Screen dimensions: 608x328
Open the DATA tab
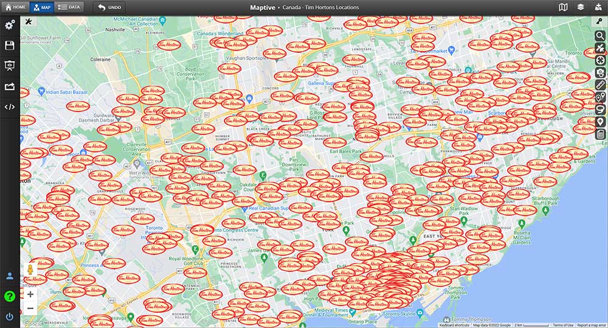[x=69, y=7]
